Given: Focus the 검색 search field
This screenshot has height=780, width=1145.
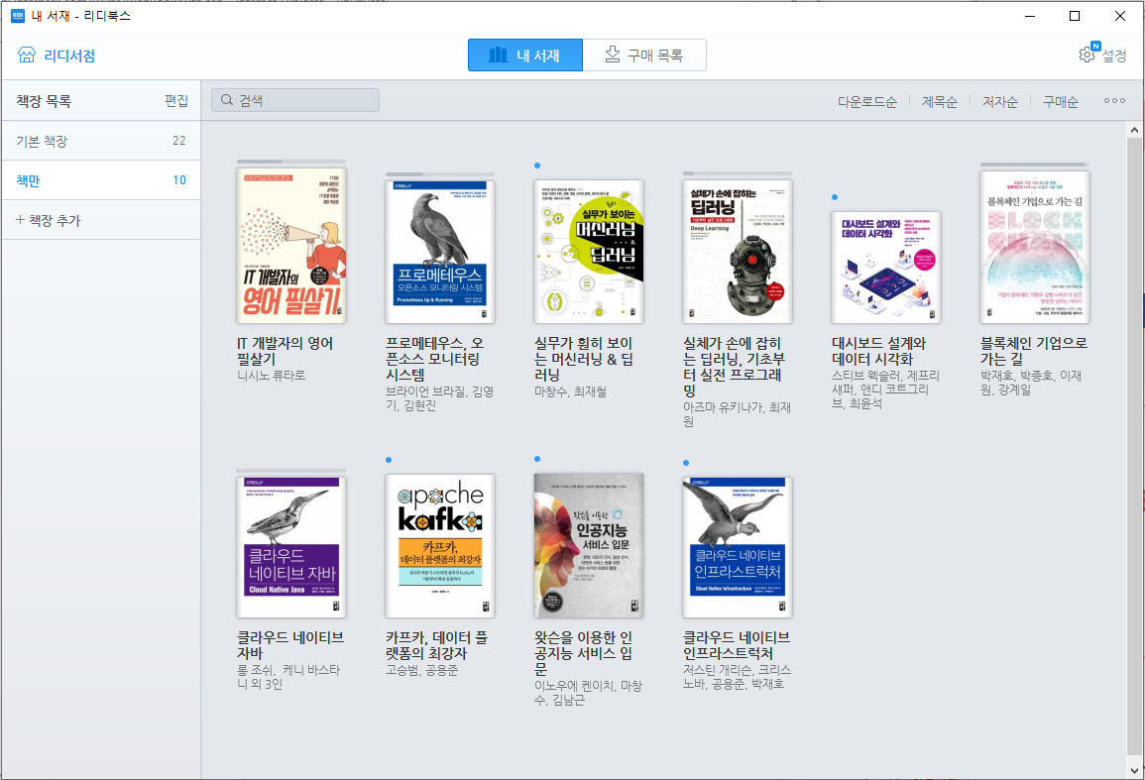Looking at the screenshot, I should pos(295,100).
